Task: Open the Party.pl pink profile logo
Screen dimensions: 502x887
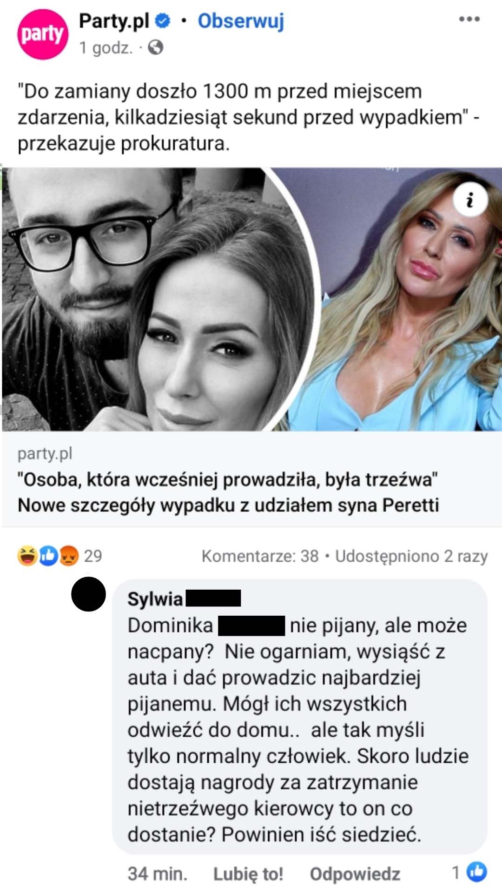Action: pyautogui.click(x=43, y=34)
